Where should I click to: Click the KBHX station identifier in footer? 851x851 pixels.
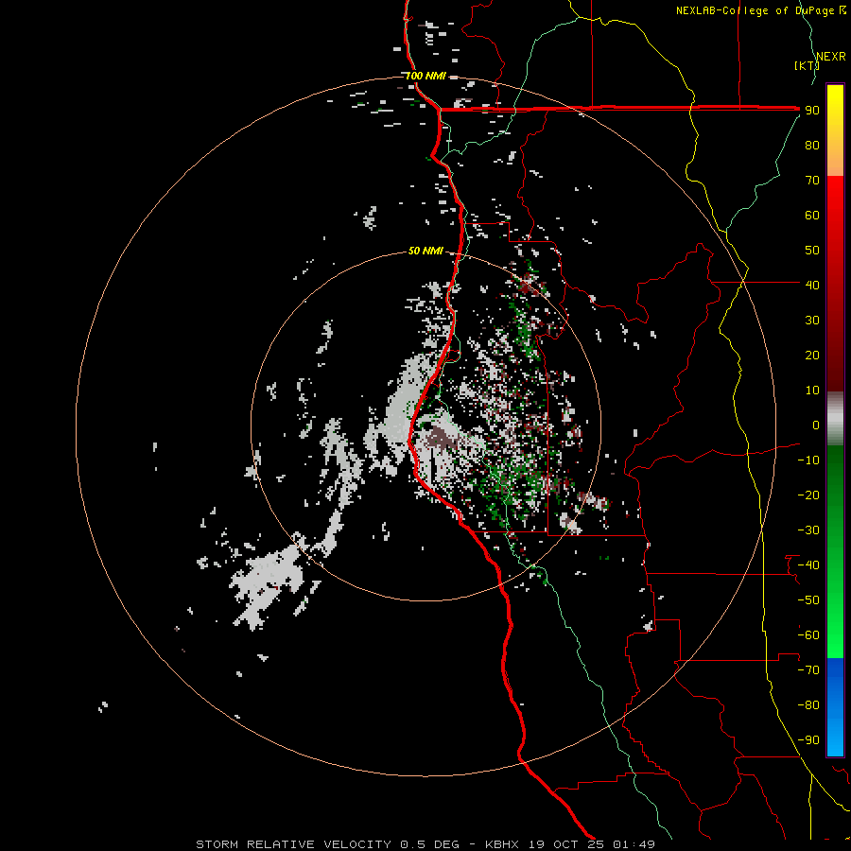tap(502, 844)
